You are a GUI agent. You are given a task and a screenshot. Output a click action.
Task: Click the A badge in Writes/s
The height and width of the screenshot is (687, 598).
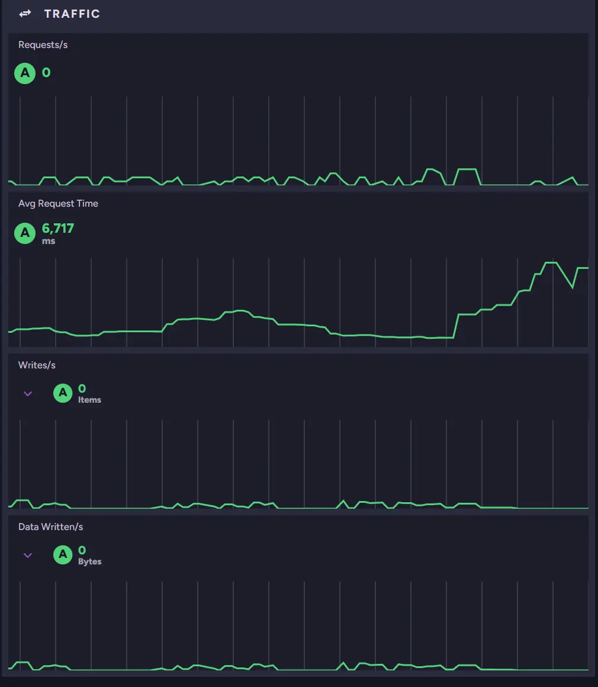pyautogui.click(x=63, y=393)
